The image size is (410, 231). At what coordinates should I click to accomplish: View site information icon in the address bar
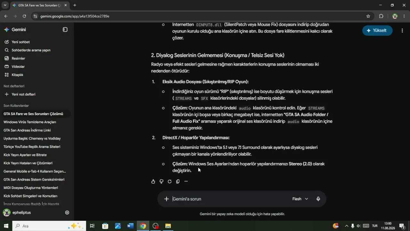(35, 16)
